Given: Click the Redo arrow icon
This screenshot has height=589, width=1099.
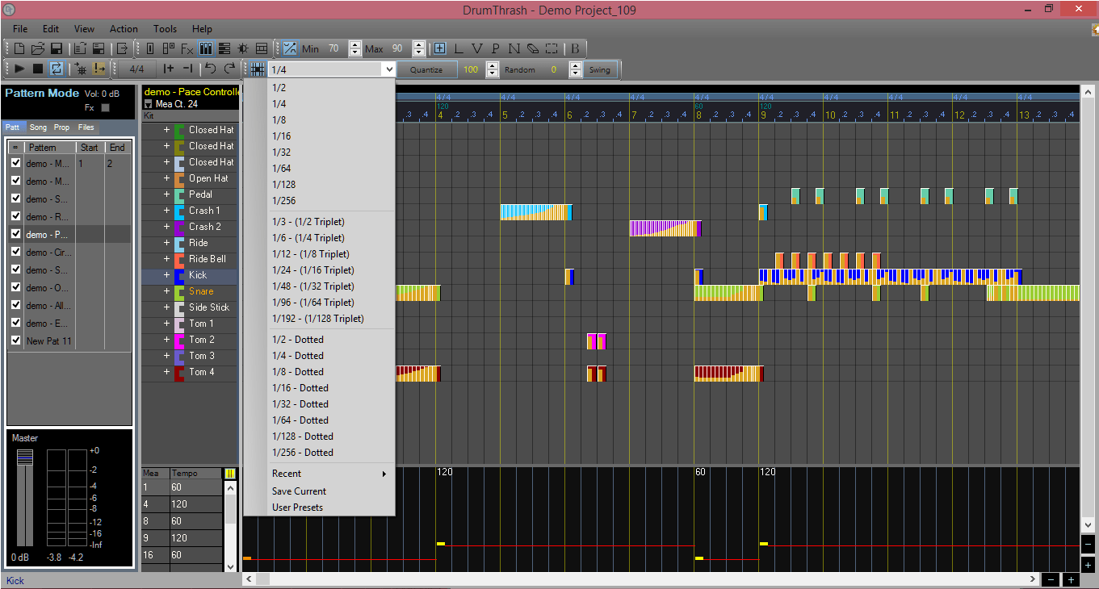Looking at the screenshot, I should 230,69.
